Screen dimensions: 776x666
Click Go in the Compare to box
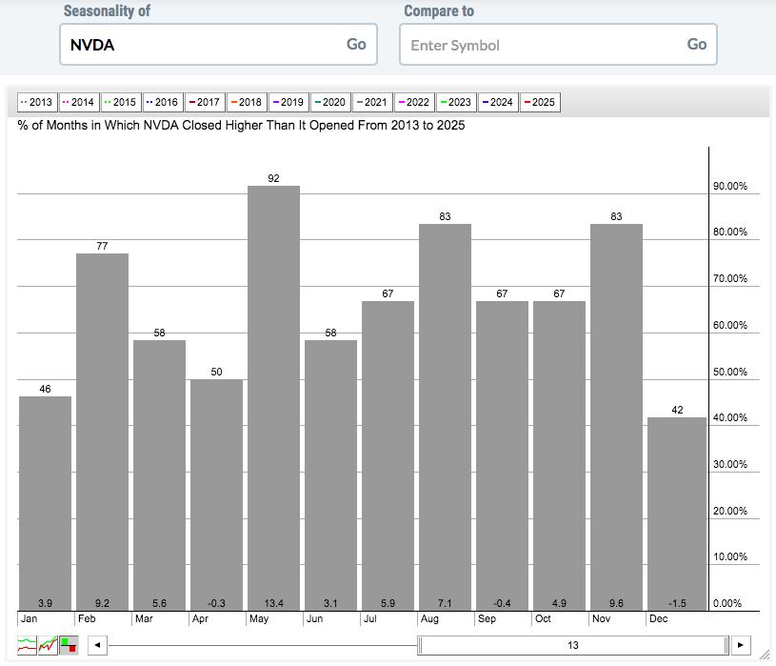(697, 45)
